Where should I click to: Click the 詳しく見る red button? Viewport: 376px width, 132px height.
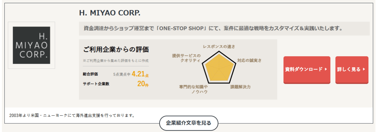click(352, 70)
